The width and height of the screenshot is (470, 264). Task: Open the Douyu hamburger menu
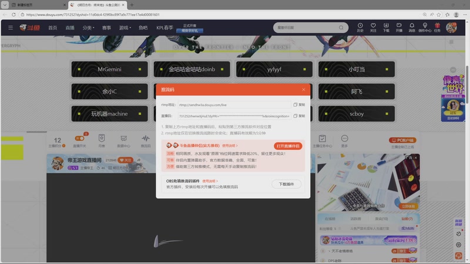click(11, 28)
